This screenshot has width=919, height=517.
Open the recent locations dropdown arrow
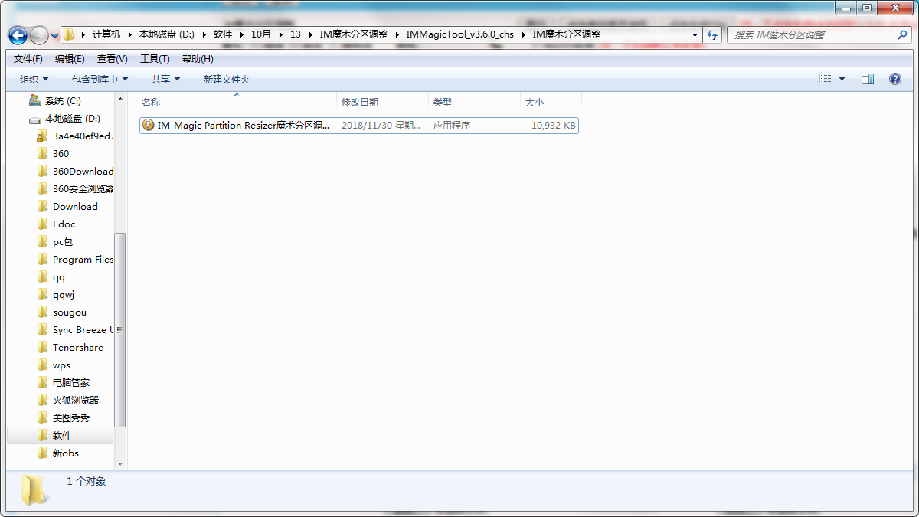coord(54,35)
